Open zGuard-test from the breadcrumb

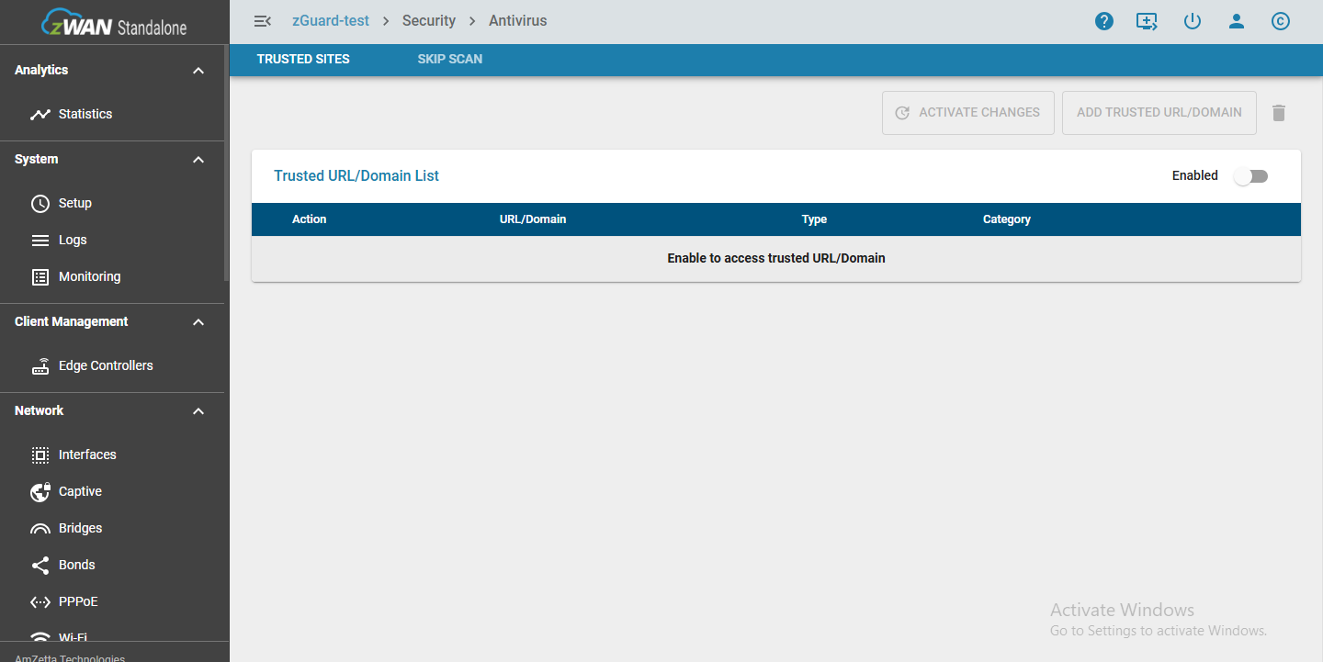(x=330, y=20)
